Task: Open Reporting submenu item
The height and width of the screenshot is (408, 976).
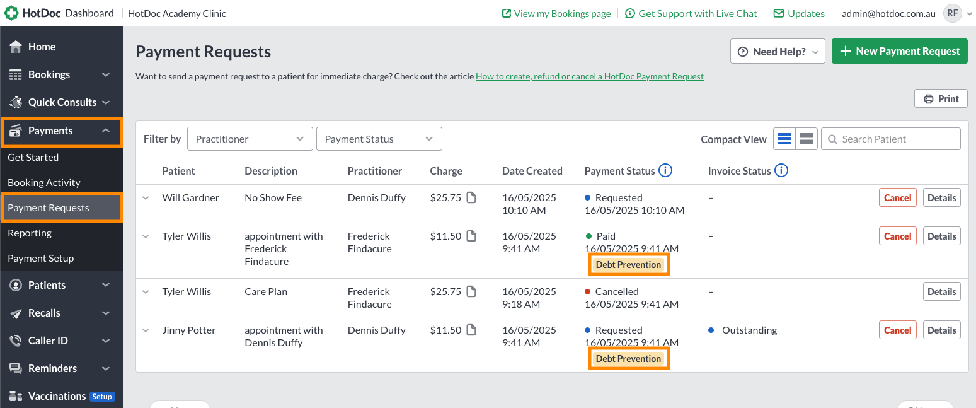Action: [61, 233]
